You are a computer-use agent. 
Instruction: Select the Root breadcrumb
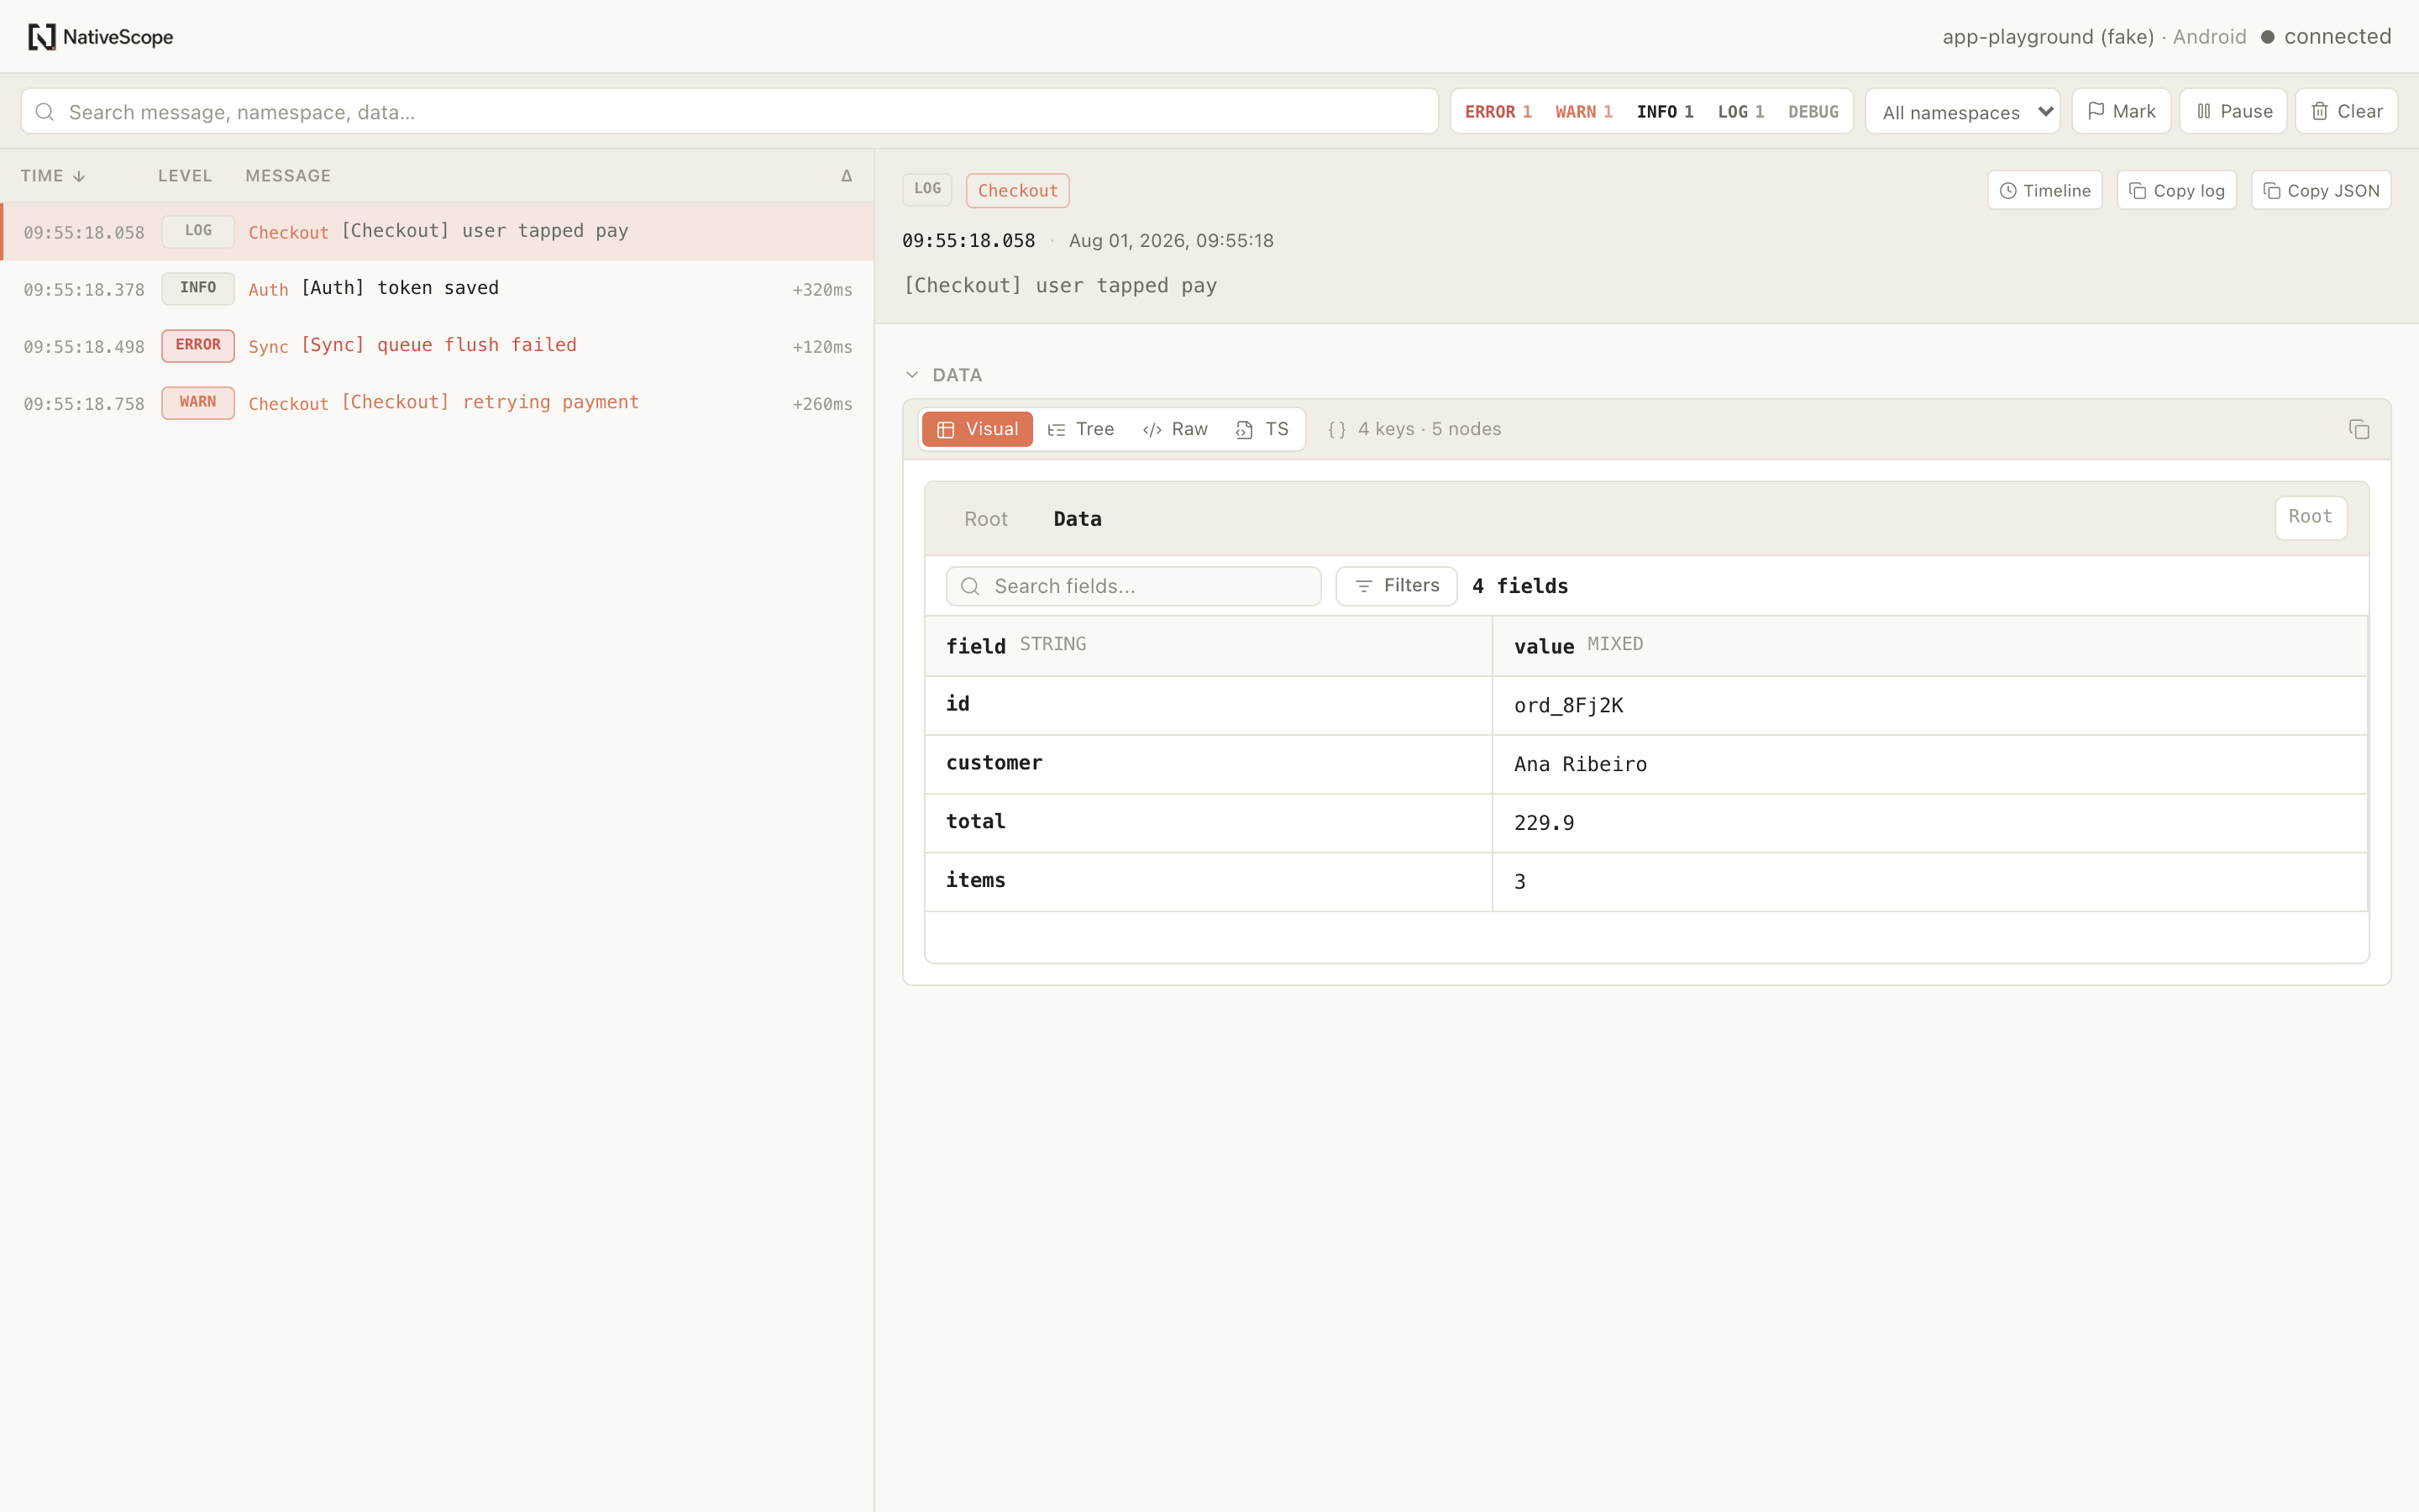985,519
